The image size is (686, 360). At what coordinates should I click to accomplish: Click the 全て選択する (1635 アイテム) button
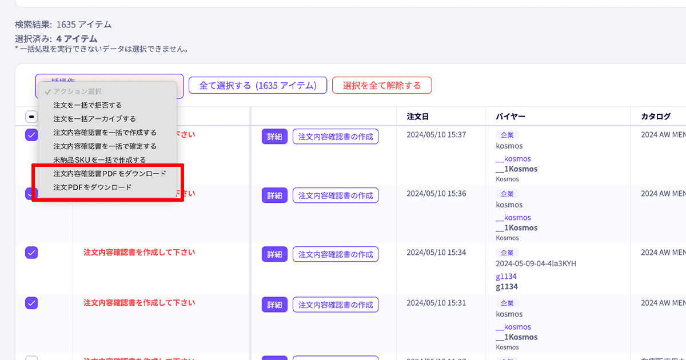click(258, 85)
